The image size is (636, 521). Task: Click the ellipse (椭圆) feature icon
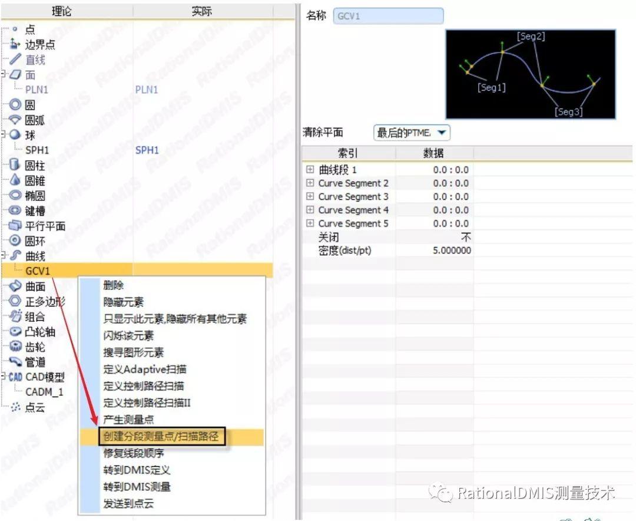(x=15, y=196)
